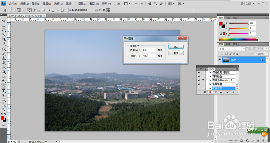Click the 宽度(W) field showing 640
The height and width of the screenshot is (143, 270).
tap(149, 50)
